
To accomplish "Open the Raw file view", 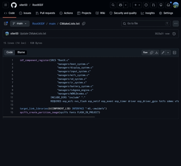I will pyautogui.click(x=145, y=52).
